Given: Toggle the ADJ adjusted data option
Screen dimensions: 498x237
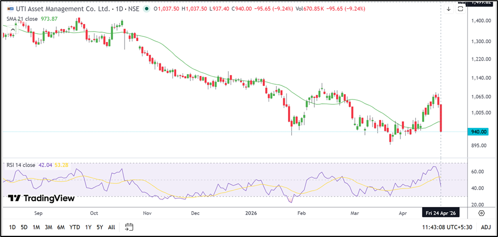Looking at the screenshot, I should tap(485, 227).
